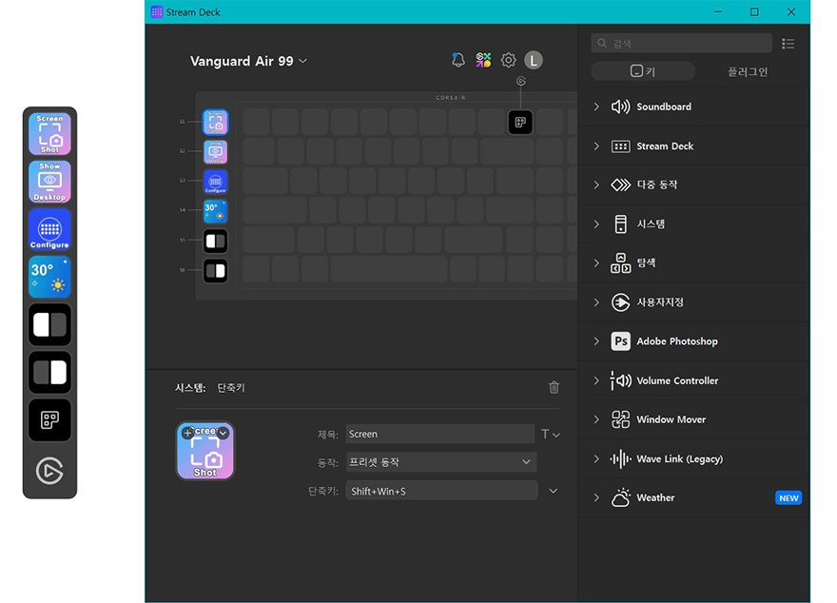Click the 30° weather key in the floating sidebar
This screenshot has height=603, width=837.
pyautogui.click(x=49, y=277)
